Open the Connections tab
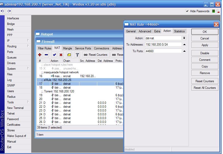The image size is (223, 154). (101, 48)
